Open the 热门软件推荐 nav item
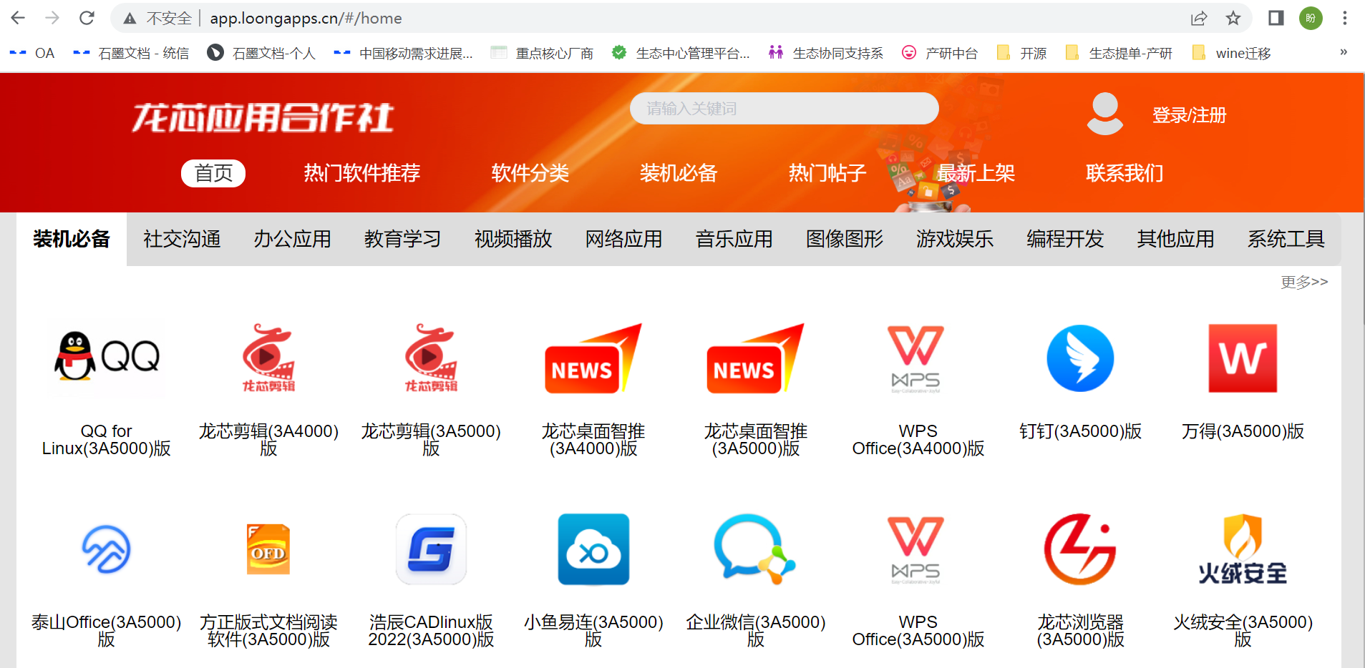Screen dimensions: 1365x668 coord(361,173)
